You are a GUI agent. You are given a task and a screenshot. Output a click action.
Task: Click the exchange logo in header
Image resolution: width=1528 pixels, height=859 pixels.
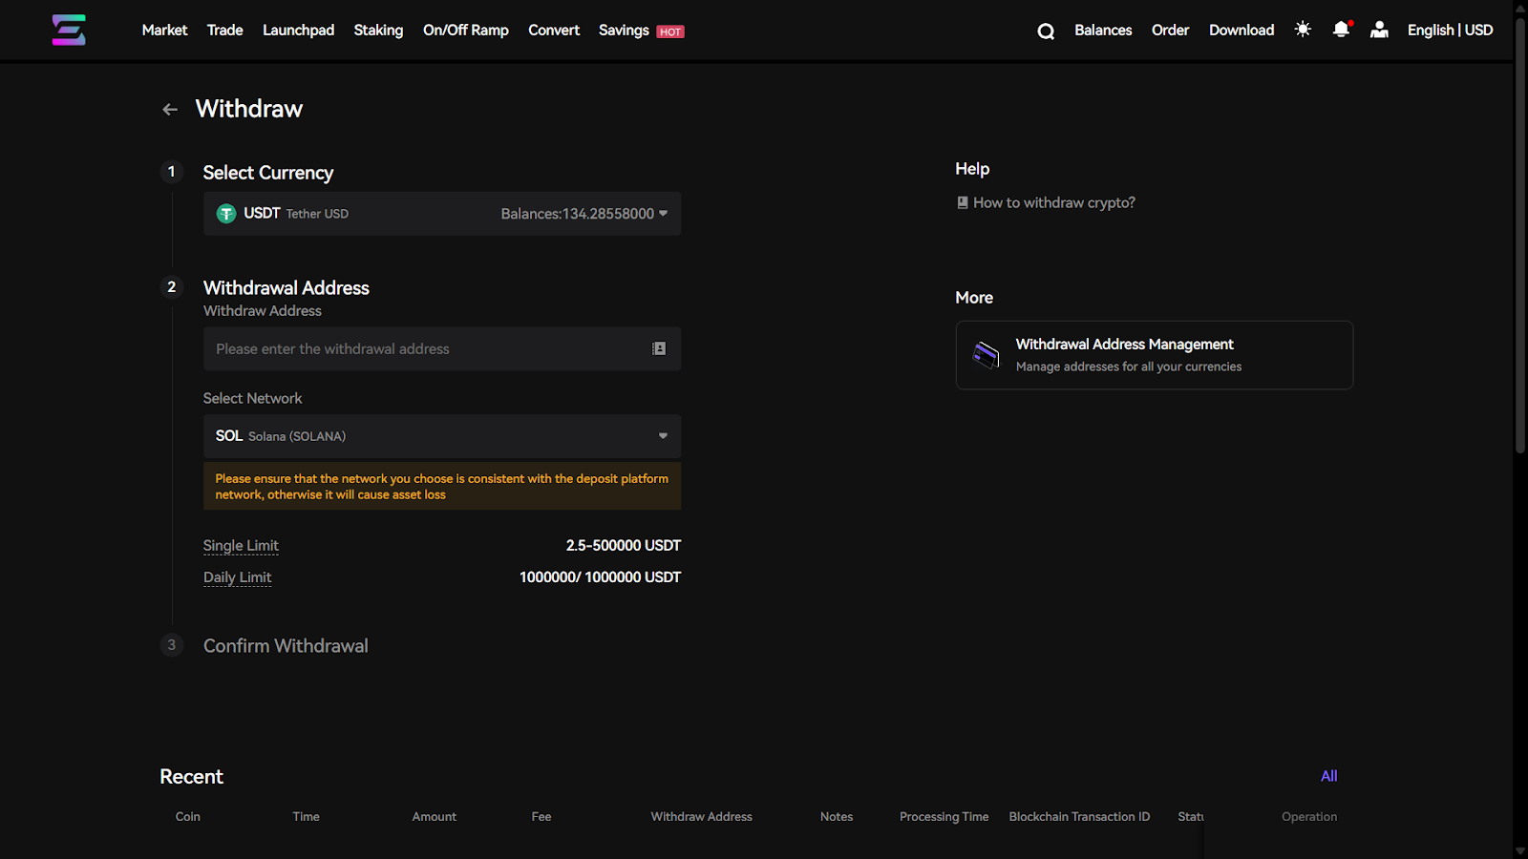coord(69,31)
